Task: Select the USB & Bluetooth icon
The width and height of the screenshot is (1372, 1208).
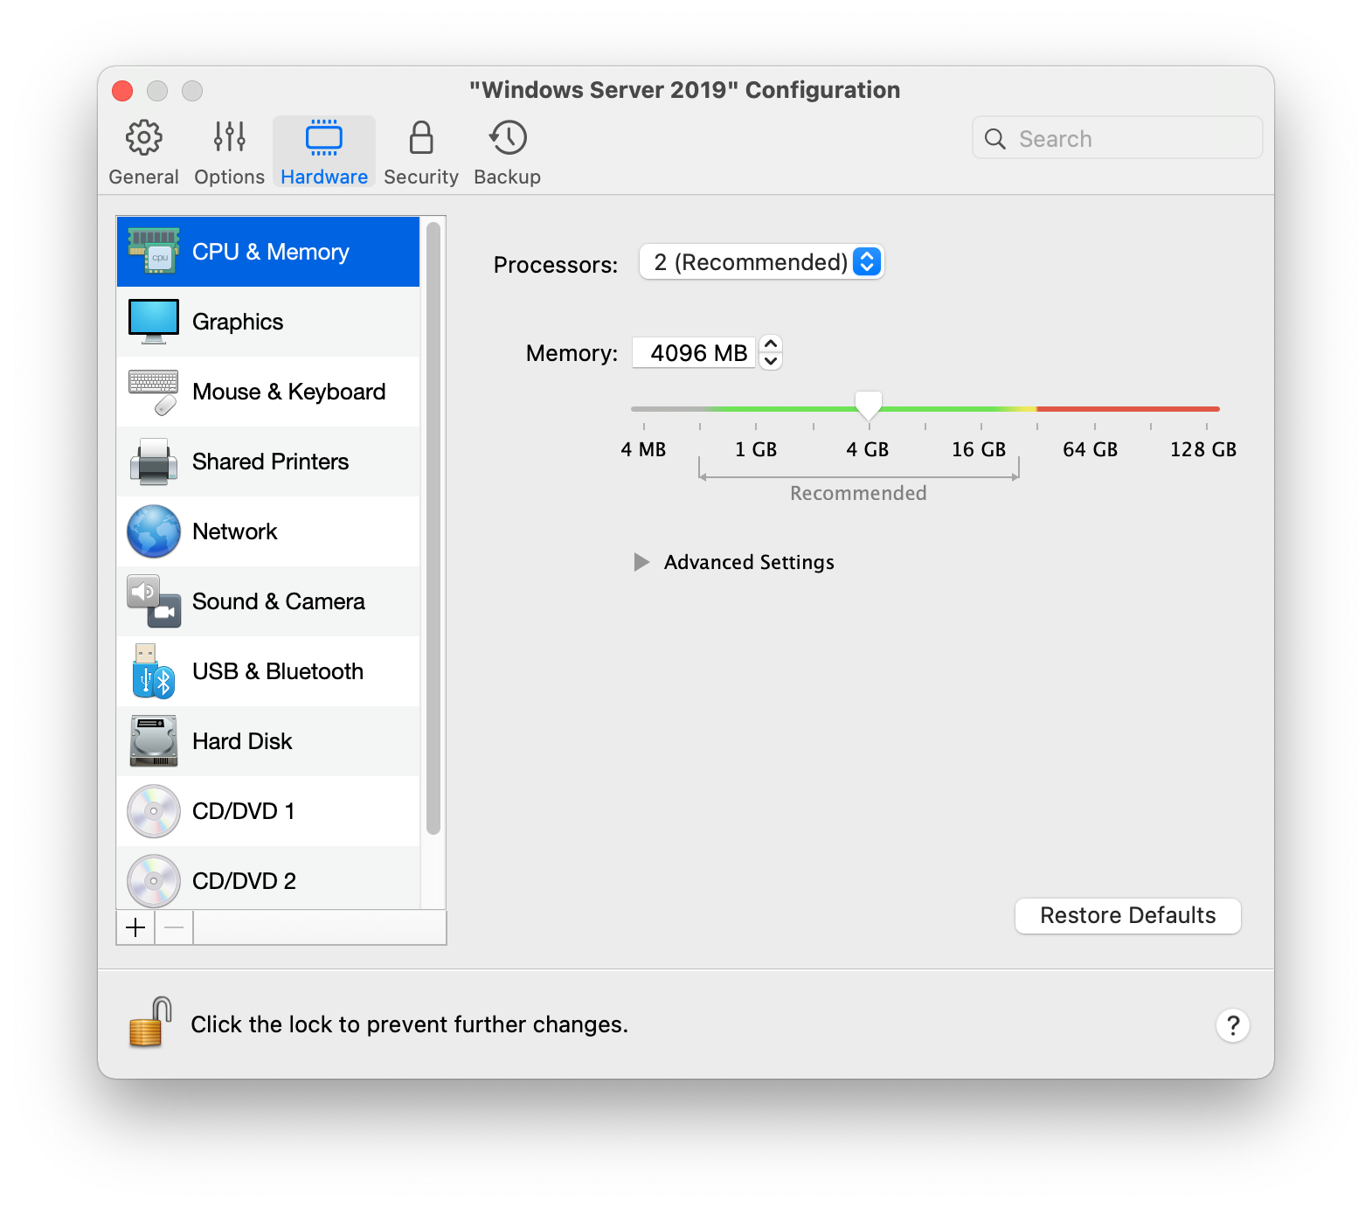Action: coord(154,671)
